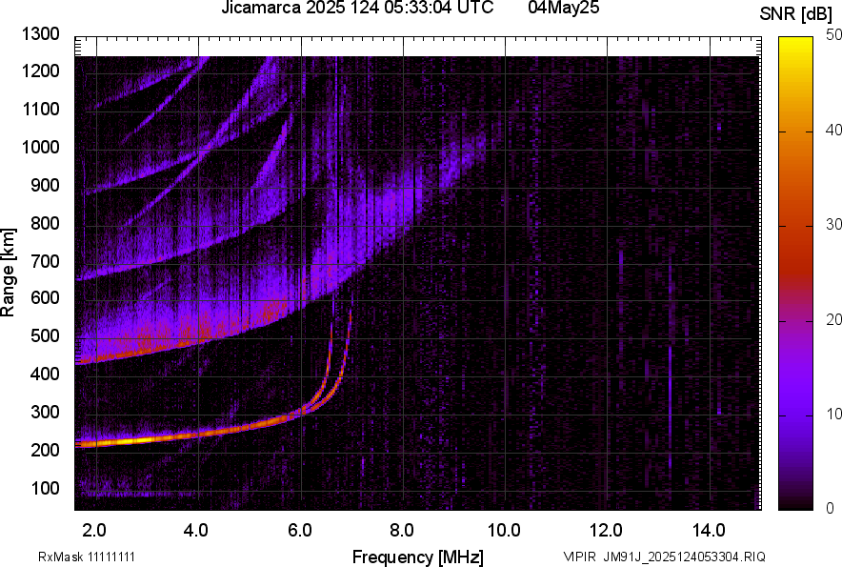Click the 'RxMask 11111111' footer text

(87, 557)
